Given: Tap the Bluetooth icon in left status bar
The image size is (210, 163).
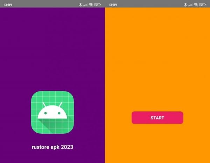Looking at the screenshot, I should coord(80,5).
